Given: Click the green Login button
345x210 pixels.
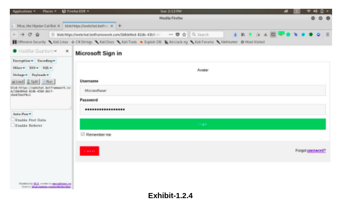Looking at the screenshot, I should 202,124.
